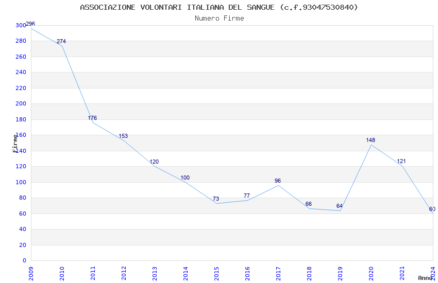This screenshot has height=283, width=438.
Task: Click the y-axis tick 260
Action: tap(21, 57)
